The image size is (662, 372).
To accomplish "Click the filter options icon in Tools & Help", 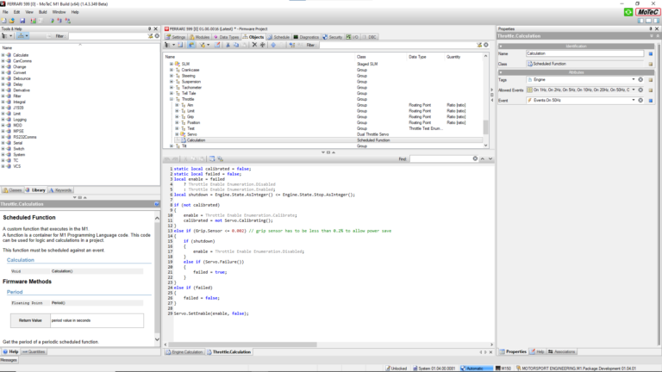I will (150, 36).
